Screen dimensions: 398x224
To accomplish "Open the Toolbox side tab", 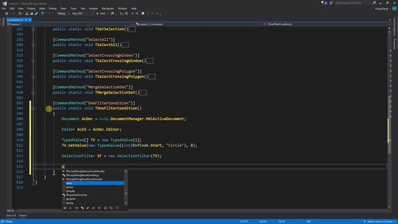I will coord(3,22).
